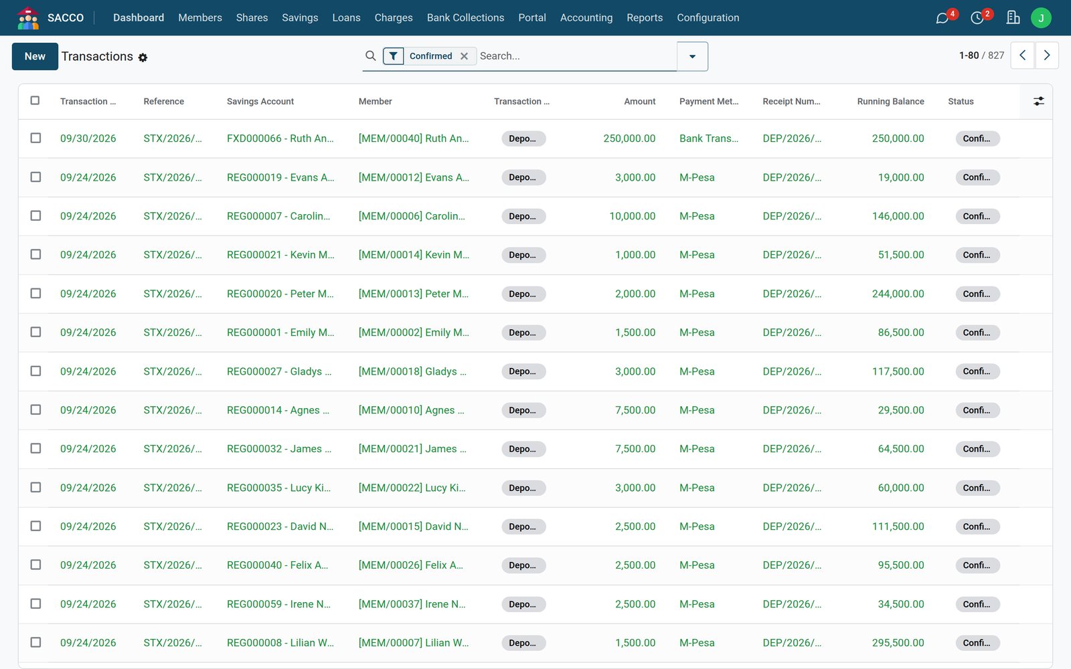Image resolution: width=1071 pixels, height=669 pixels.
Task: Check the Carolin... row checkbox
Action: click(x=35, y=215)
